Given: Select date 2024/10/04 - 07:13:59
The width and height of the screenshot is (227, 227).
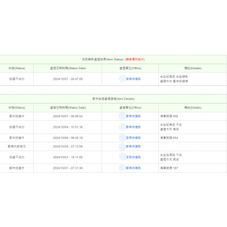Looking at the screenshot, I should 68,147.
